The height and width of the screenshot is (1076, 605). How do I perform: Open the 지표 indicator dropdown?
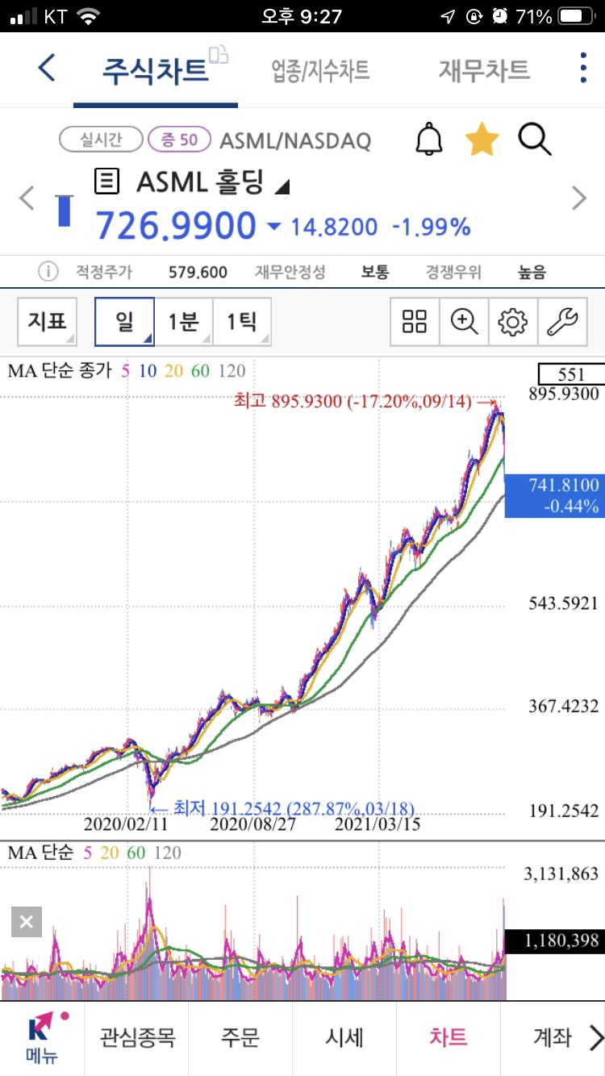point(48,322)
